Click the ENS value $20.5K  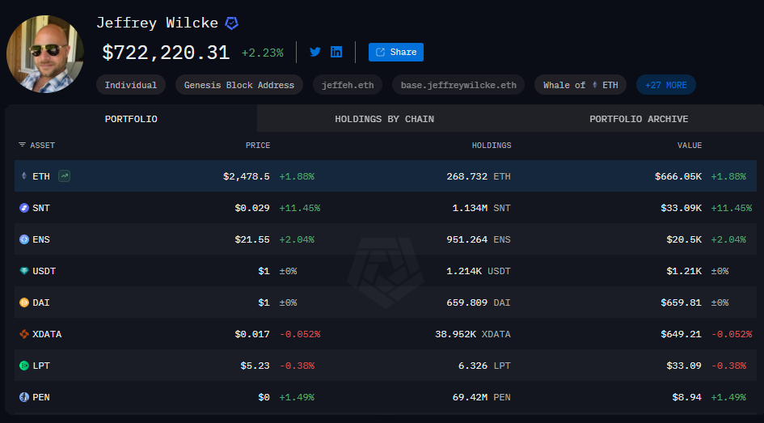[684, 239]
